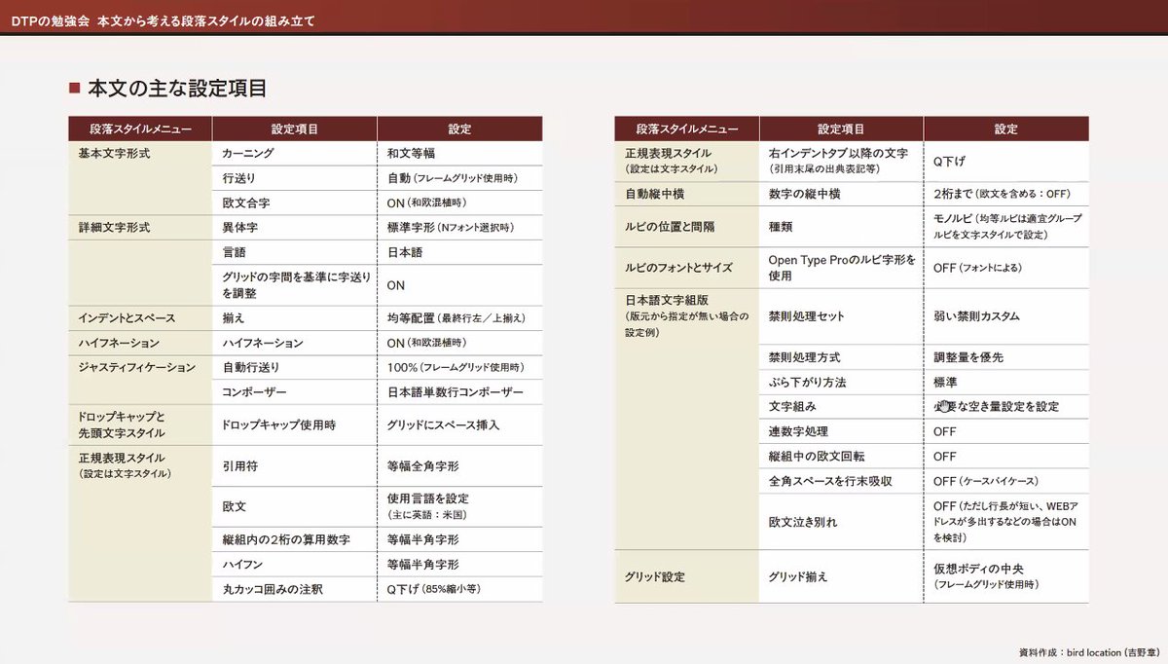This screenshot has width=1168, height=664.
Task: Select the value '和文等幅'
Action: (x=411, y=154)
